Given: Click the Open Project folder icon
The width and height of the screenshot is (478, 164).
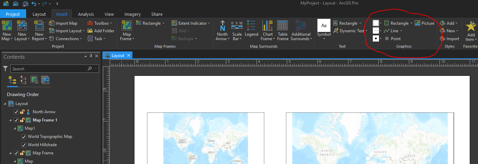Looking at the screenshot, I should click(x=15, y=4).
